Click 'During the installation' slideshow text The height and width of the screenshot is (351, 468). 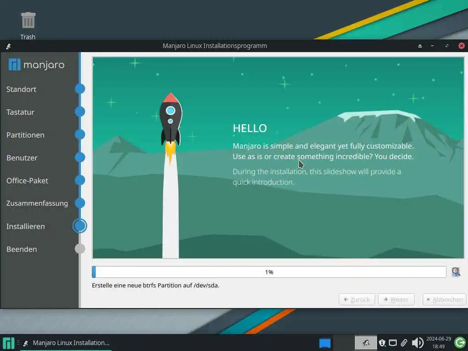[317, 177]
